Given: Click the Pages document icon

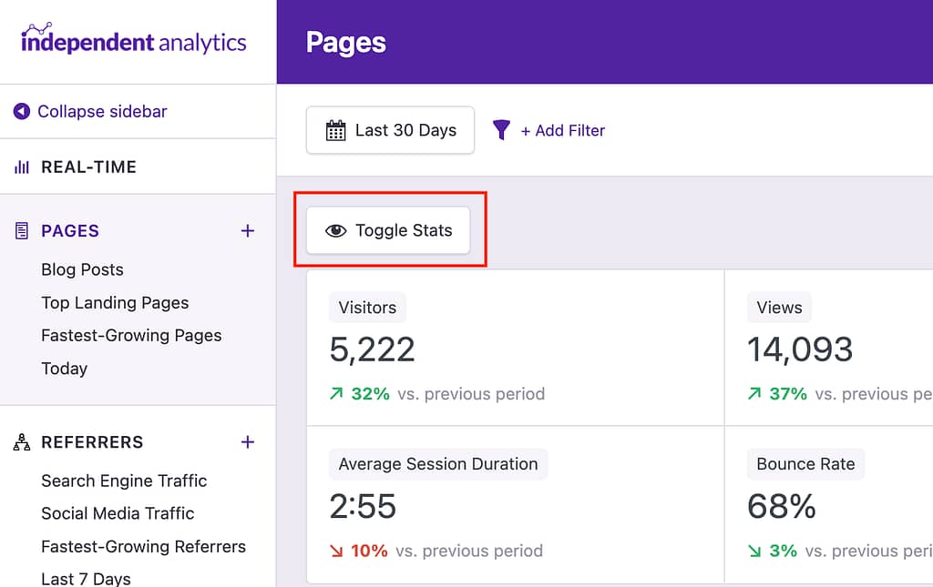Looking at the screenshot, I should [x=22, y=231].
